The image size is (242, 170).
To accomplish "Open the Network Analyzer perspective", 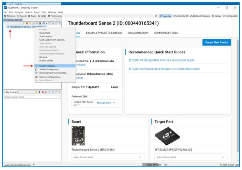I will pos(201,15).
